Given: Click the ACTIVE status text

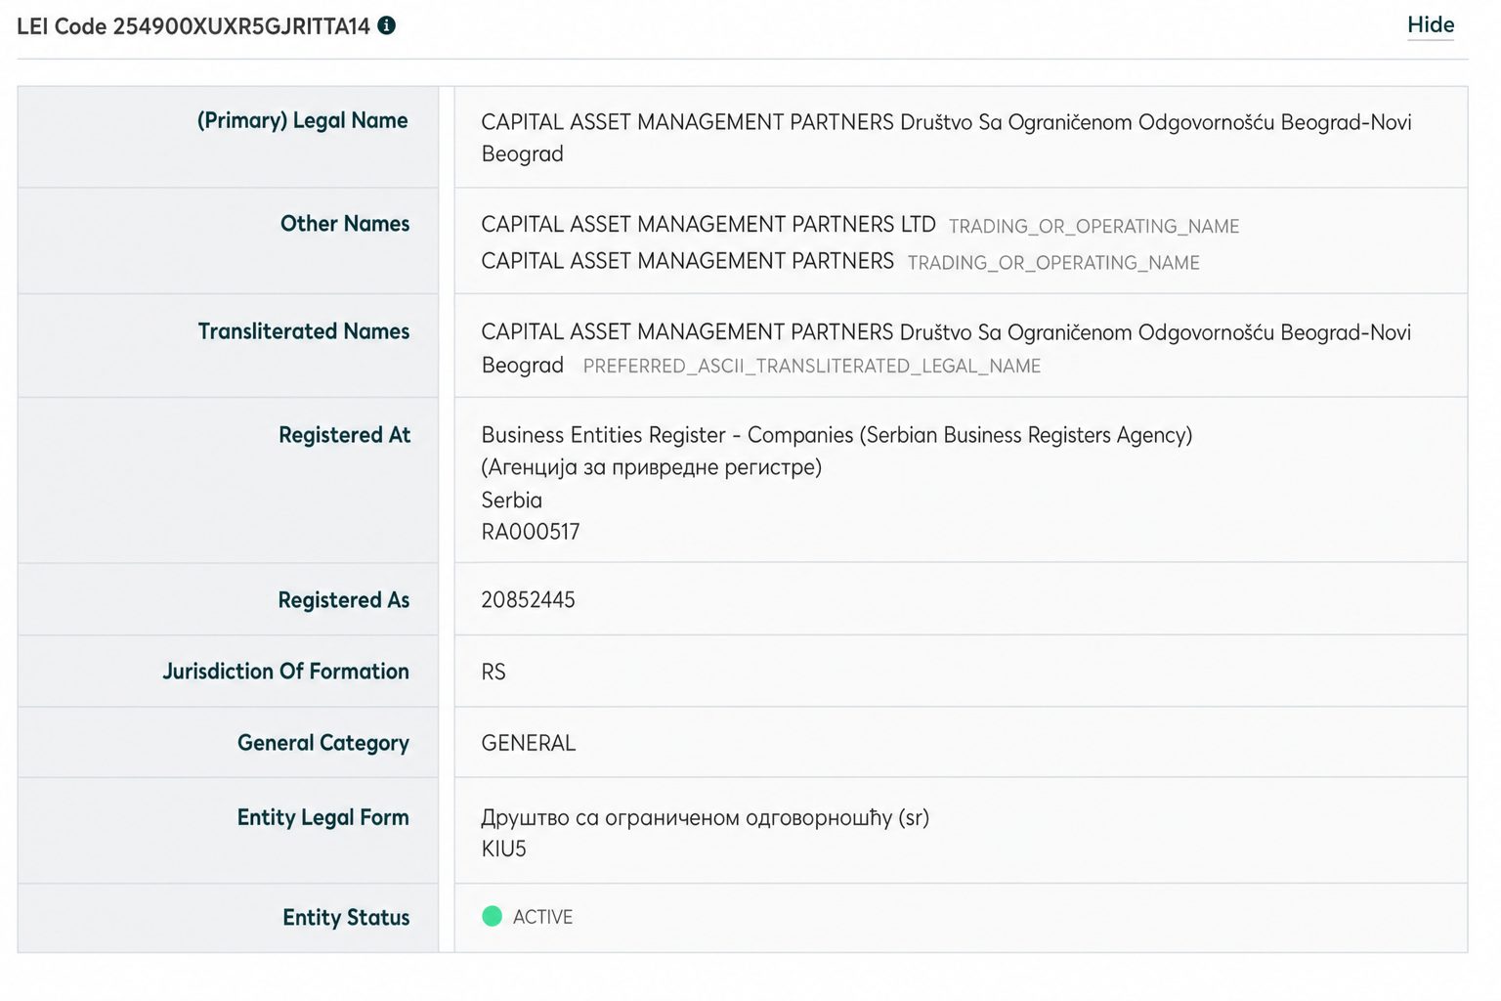Looking at the screenshot, I should pyautogui.click(x=543, y=917).
